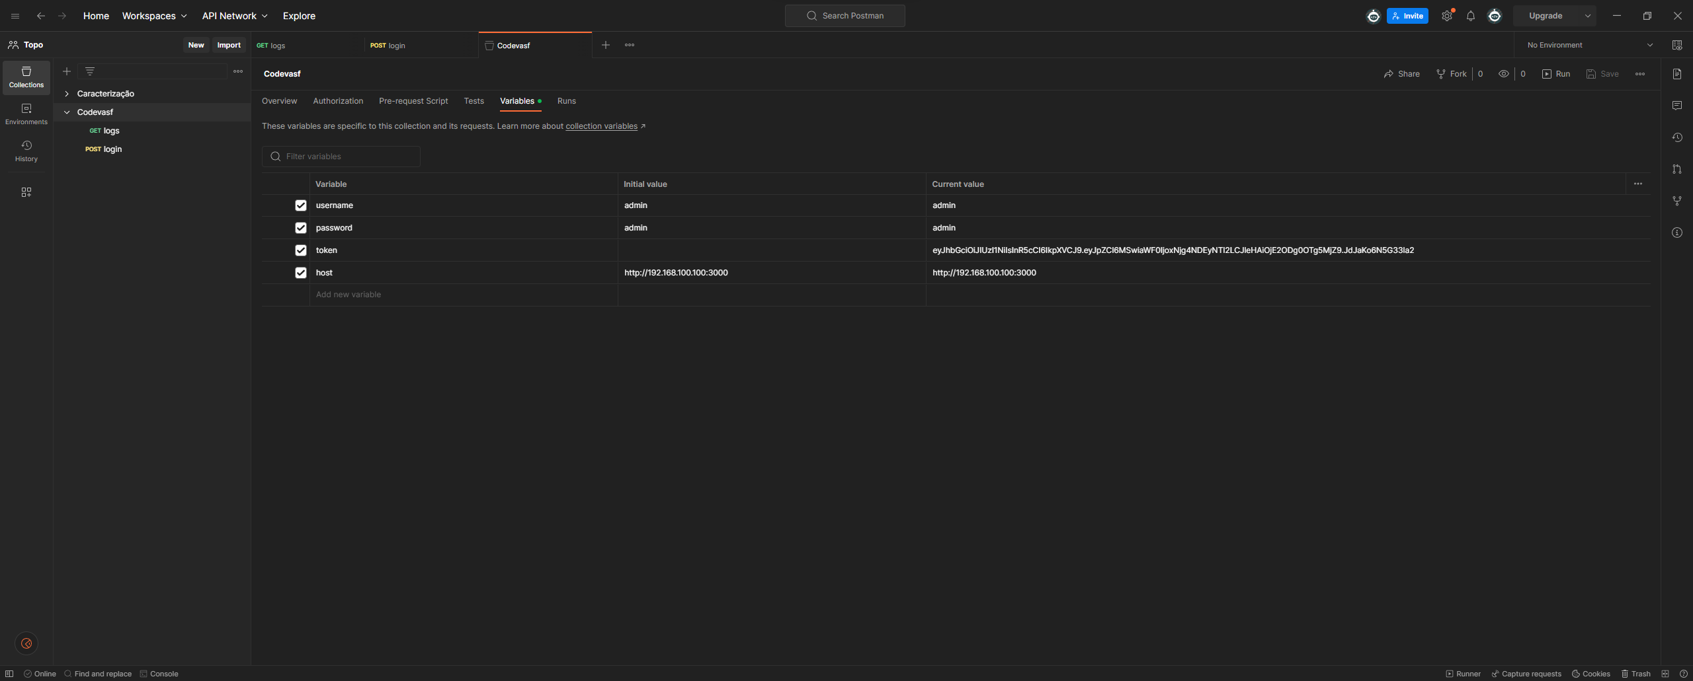The image size is (1693, 681).
Task: Open Documentation icon in right sidebar
Action: coord(1677,74)
